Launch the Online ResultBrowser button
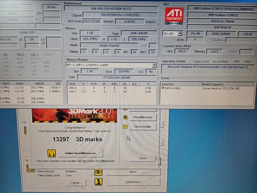This screenshot has width=257, height=193. tap(80, 153)
